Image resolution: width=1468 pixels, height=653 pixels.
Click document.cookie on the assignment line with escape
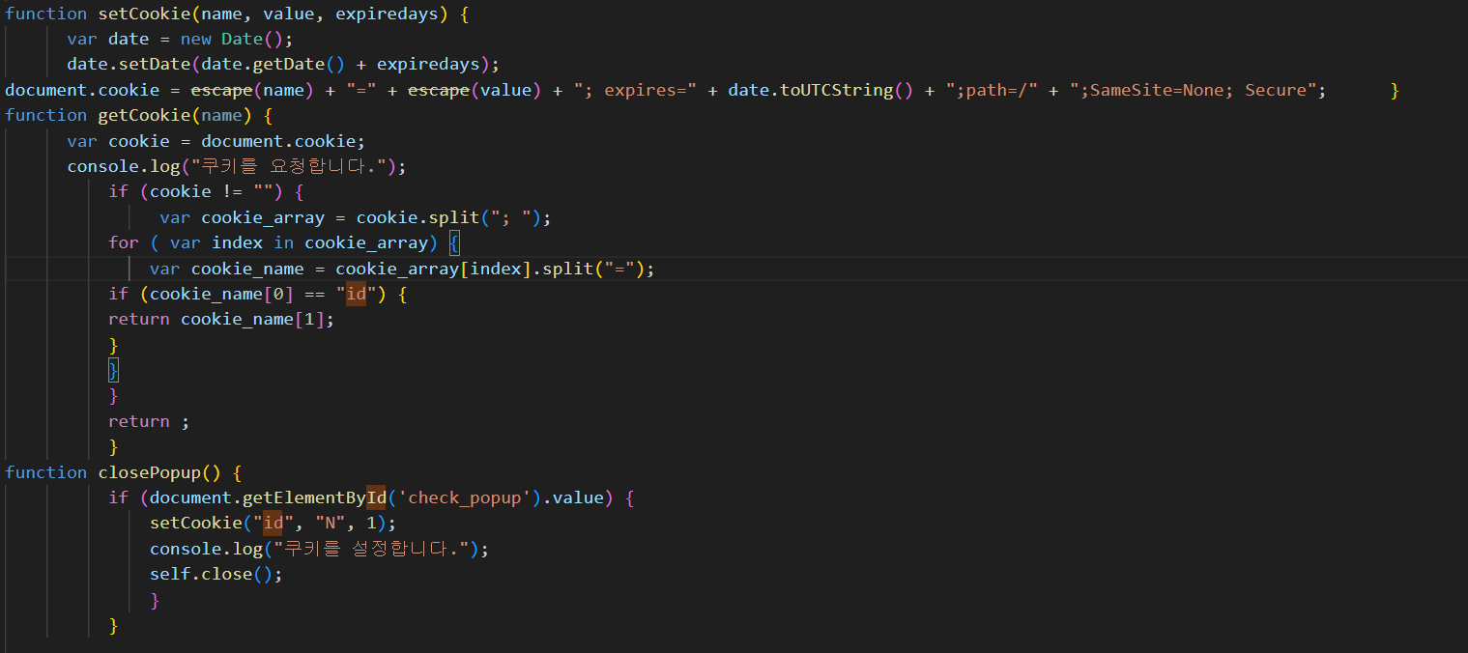click(x=82, y=90)
